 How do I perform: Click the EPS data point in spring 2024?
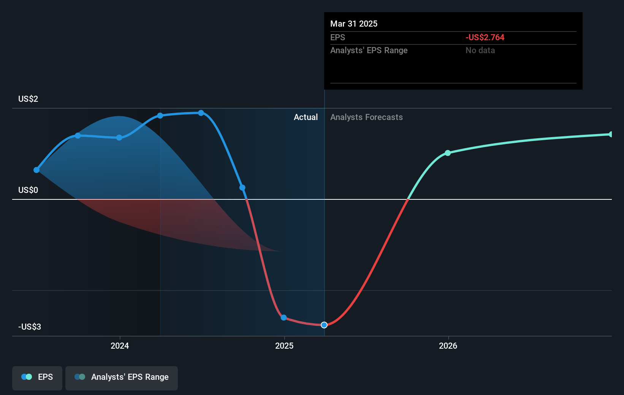click(x=160, y=115)
